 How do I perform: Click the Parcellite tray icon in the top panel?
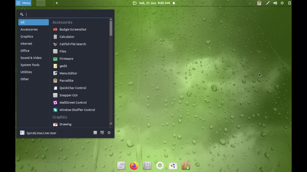click(x=259, y=3)
